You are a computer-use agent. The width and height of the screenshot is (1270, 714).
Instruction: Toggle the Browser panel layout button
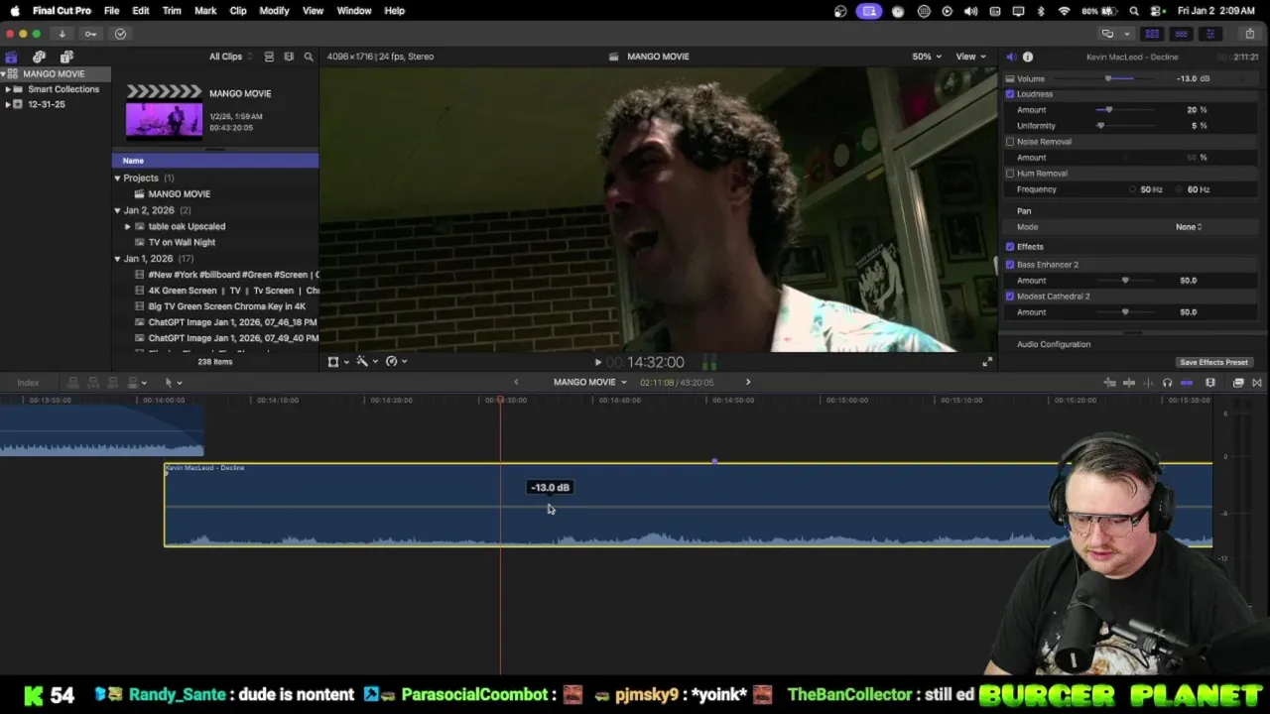tap(1152, 34)
